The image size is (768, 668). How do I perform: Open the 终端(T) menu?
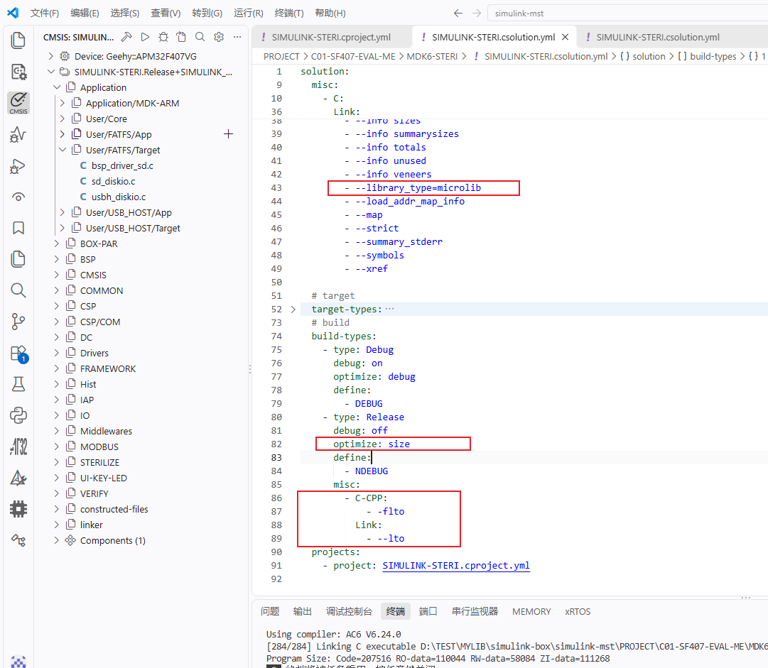pos(289,13)
